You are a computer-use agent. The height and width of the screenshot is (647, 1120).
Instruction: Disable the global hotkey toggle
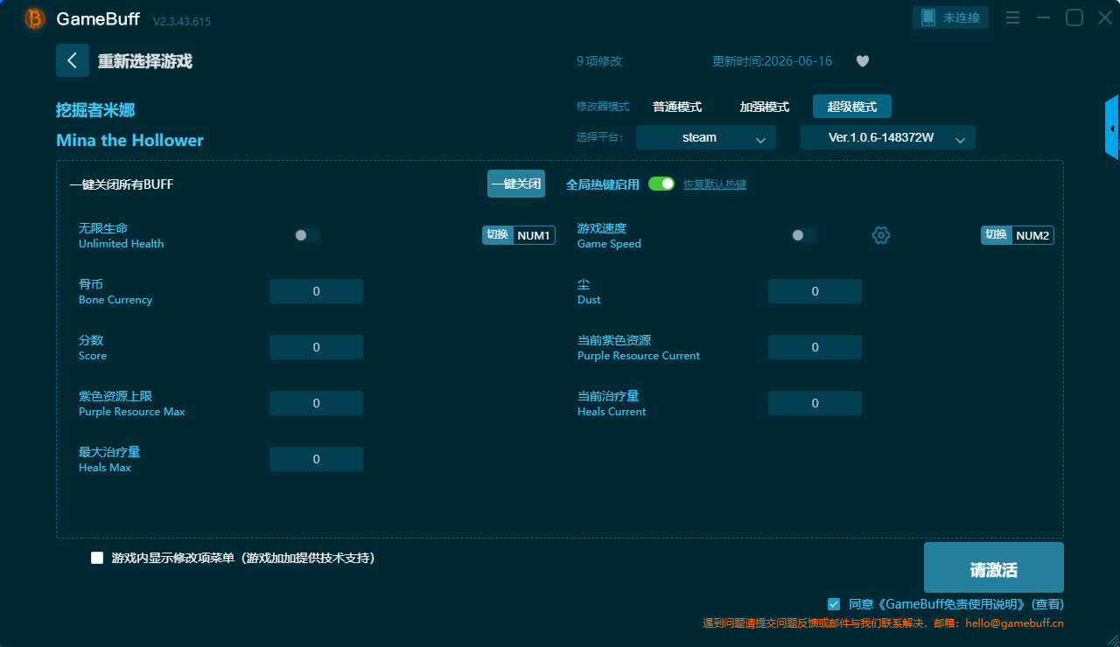(661, 184)
